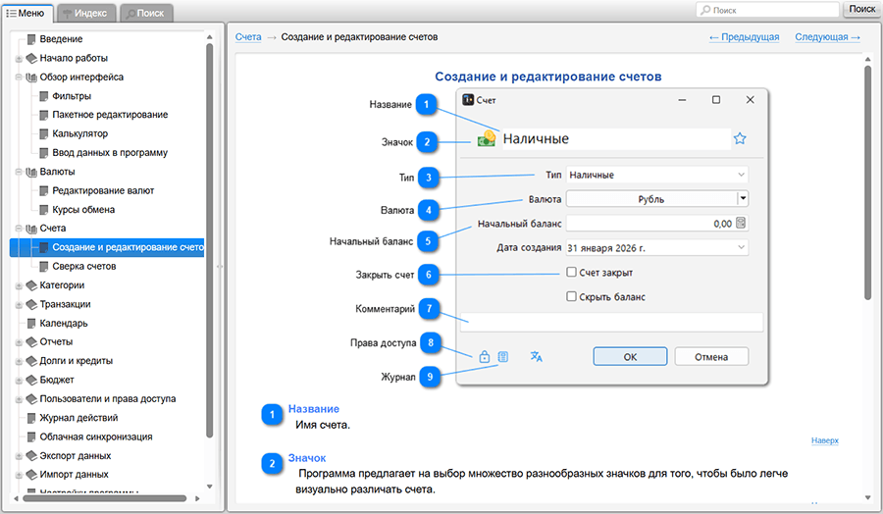The width and height of the screenshot is (883, 514).
Task: Open calculator icon in Начальный баланс field
Action: click(741, 223)
